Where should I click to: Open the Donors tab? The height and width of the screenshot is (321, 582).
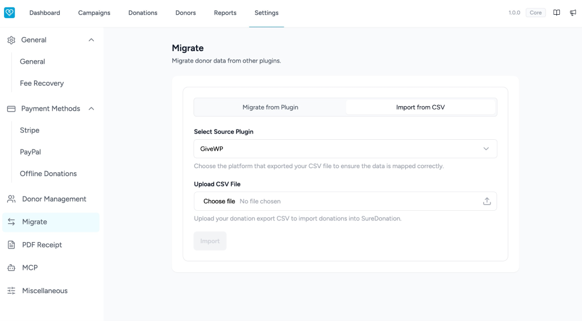pos(186,12)
